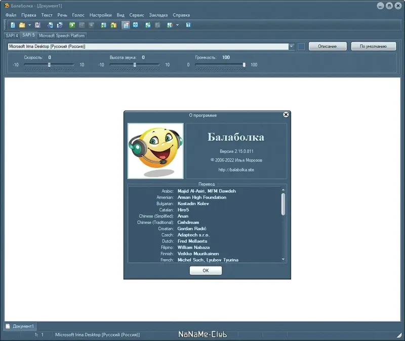Open the Закладка menu
The image size is (405, 341).
158,15
